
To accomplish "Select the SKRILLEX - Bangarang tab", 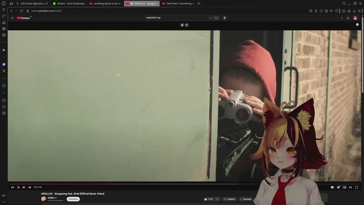I will click(x=142, y=4).
